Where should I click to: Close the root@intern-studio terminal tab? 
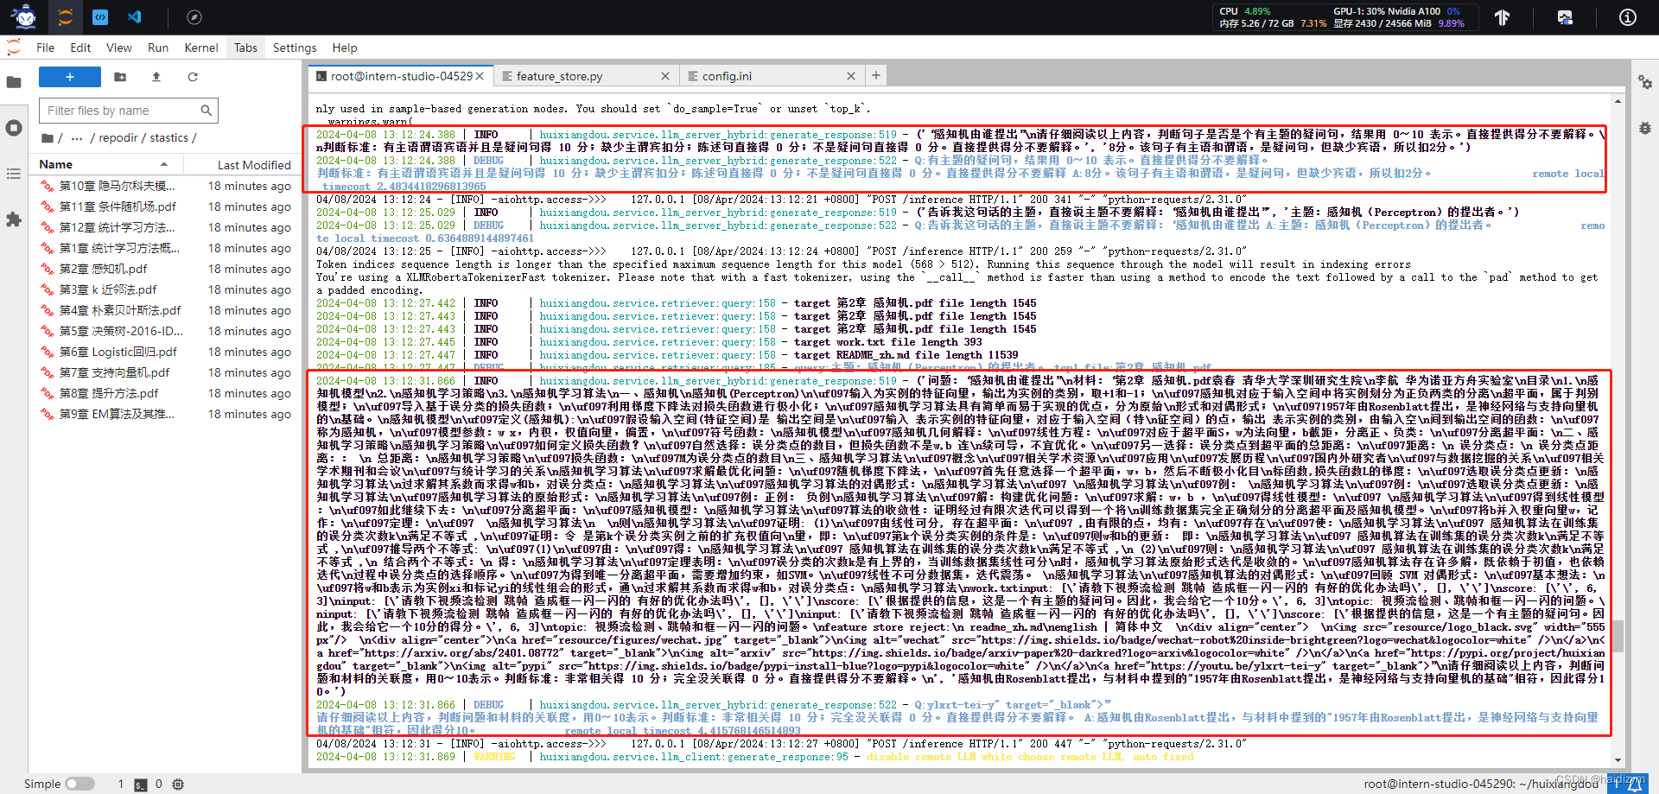point(480,76)
